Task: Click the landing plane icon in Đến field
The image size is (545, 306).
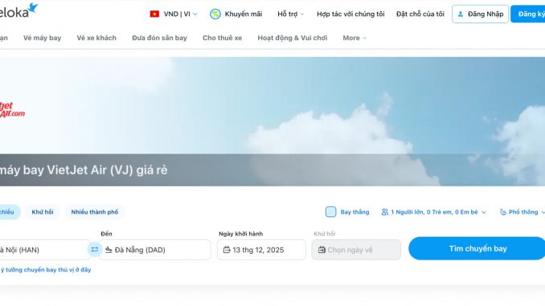Action: 109,250
